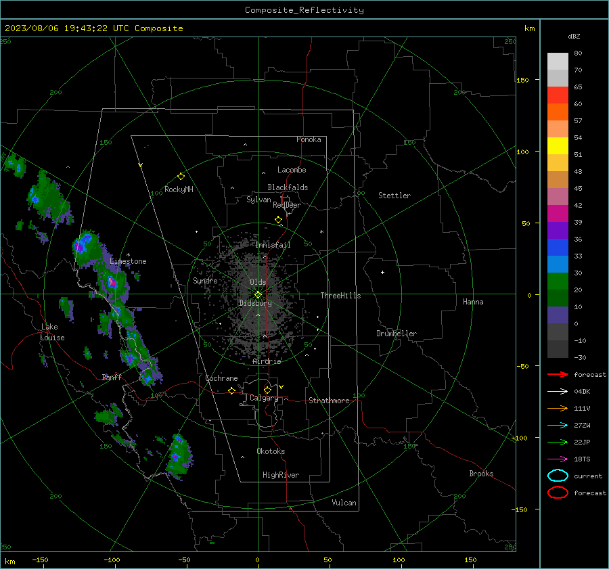609x569 pixels.
Task: Click the red forecast ellipse legend icon
Action: click(x=558, y=493)
